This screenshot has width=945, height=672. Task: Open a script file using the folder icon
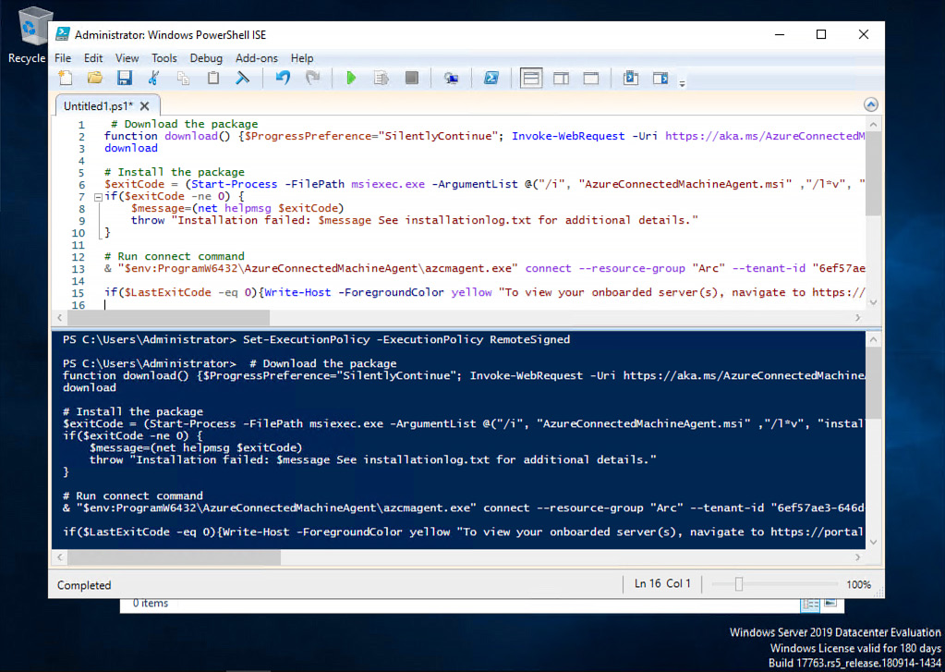(x=94, y=79)
